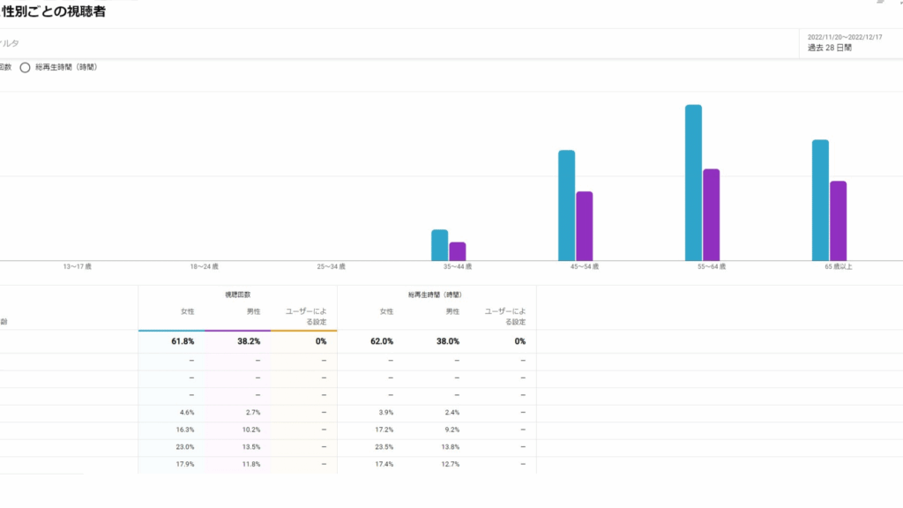This screenshot has height=508, width=903.
Task: Select the 総再生時間（時間） radio button
Action: (26, 67)
